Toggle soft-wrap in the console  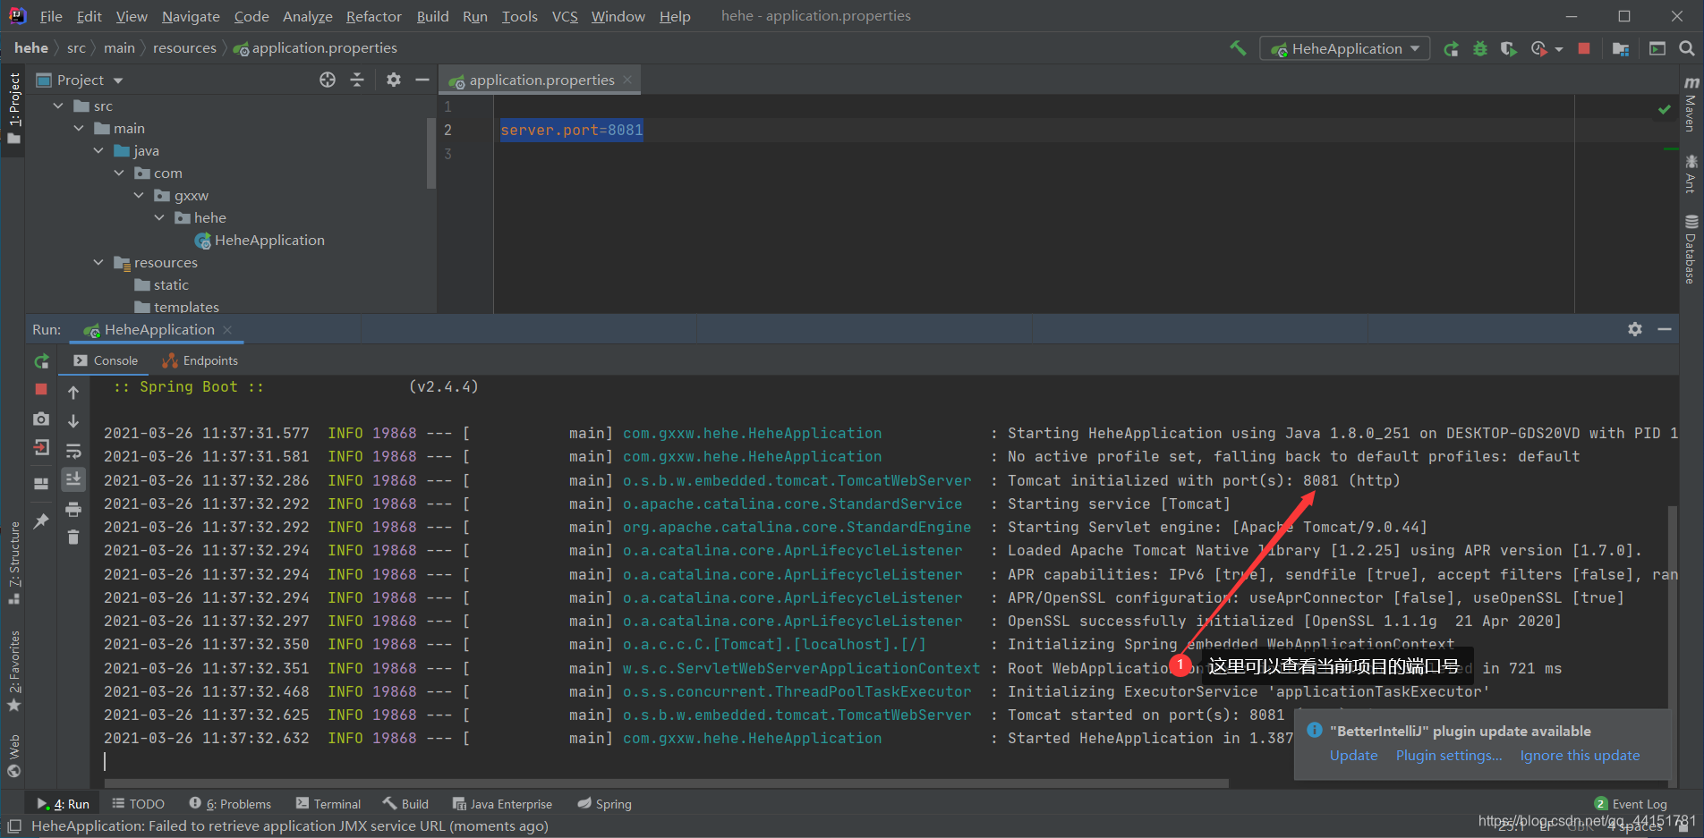73,451
